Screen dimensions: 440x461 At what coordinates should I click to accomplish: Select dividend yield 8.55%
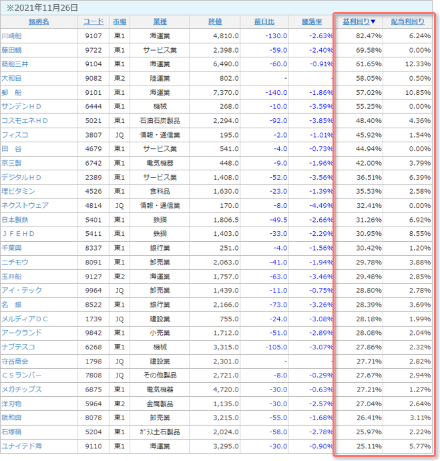(x=420, y=234)
